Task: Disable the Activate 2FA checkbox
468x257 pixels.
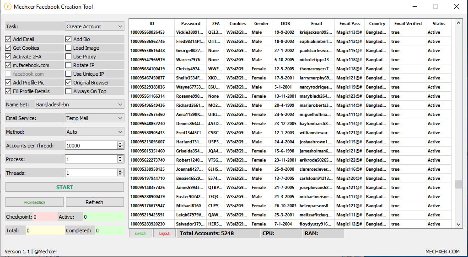Action: (8, 56)
